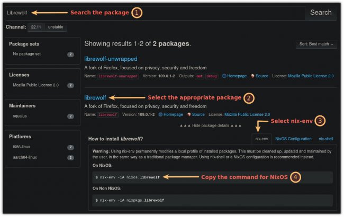Select the nix-env tab
The height and width of the screenshot is (217, 344).
click(x=261, y=139)
